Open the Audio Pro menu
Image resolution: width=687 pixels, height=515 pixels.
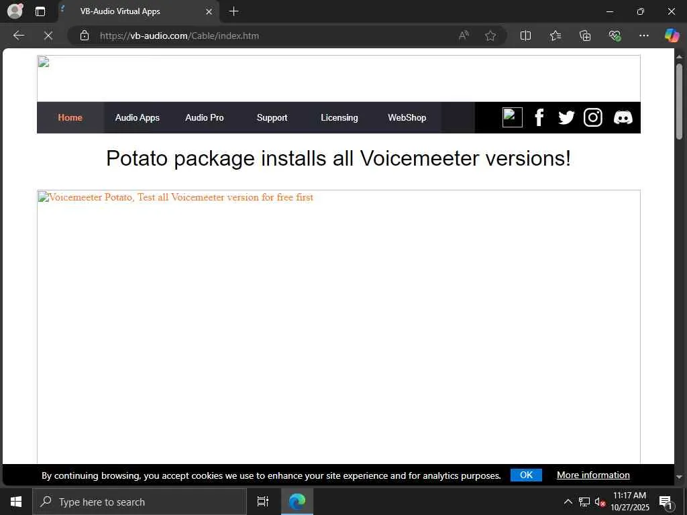[204, 117]
